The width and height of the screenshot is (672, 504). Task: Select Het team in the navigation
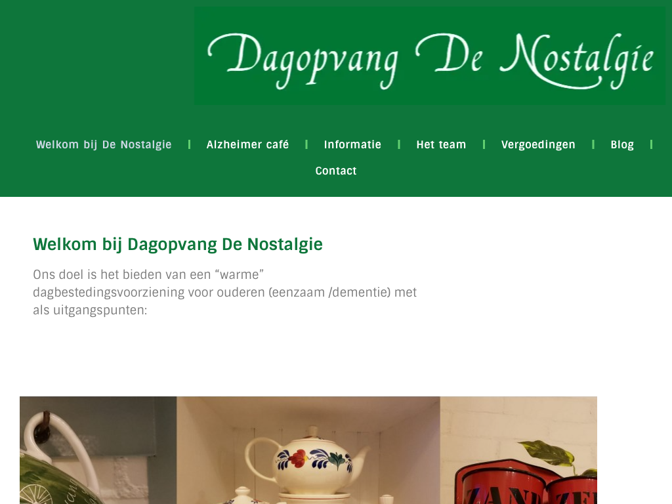[441, 144]
